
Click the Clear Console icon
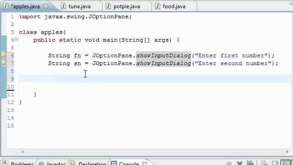tap(264, 163)
